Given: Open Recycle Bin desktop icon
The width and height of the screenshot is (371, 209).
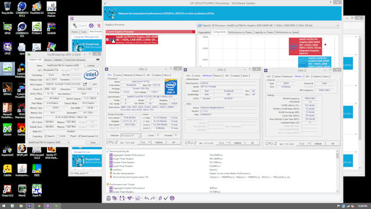Looking at the screenshot, I should point(8,8).
